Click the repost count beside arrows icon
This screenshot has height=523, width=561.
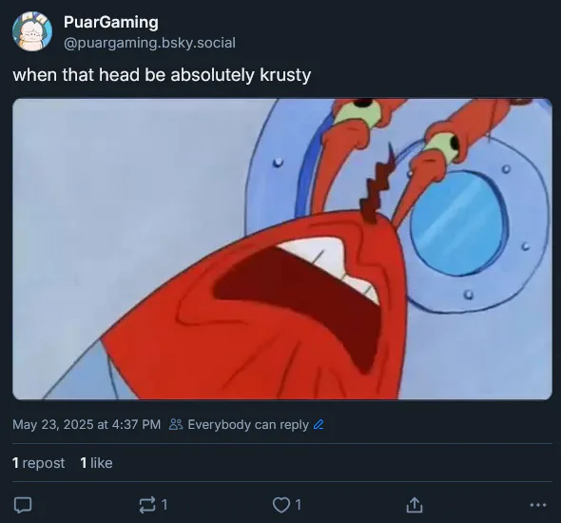pyautogui.click(x=164, y=505)
